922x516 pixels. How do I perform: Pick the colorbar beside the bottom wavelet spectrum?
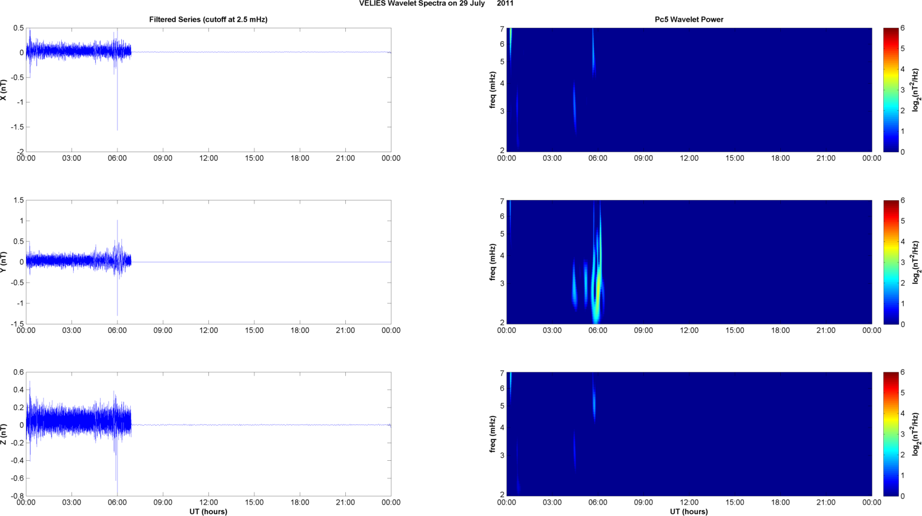click(x=890, y=434)
